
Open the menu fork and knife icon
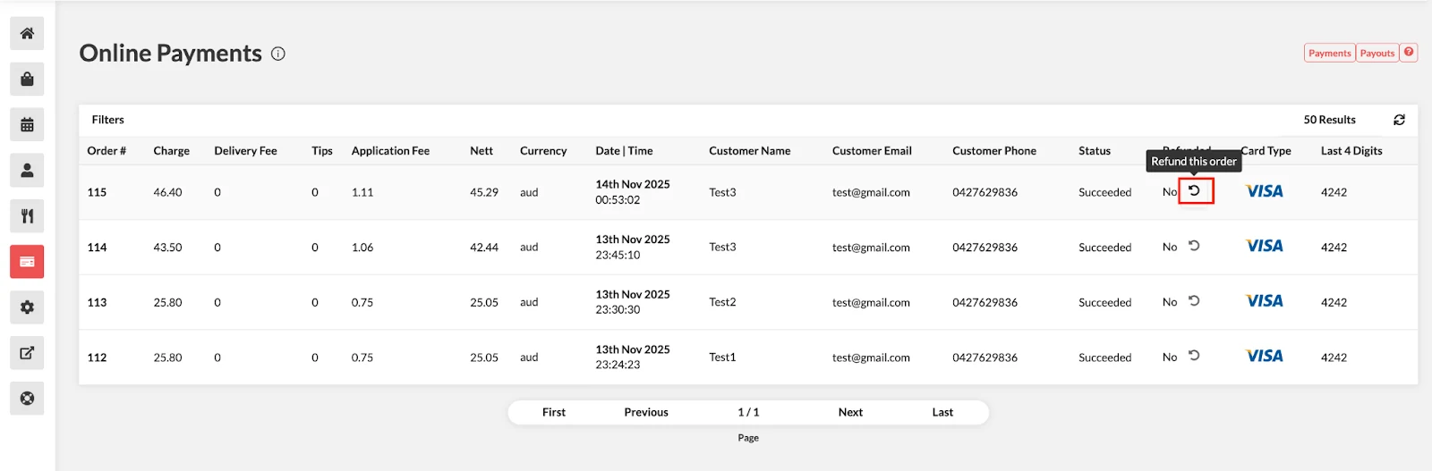coord(27,216)
